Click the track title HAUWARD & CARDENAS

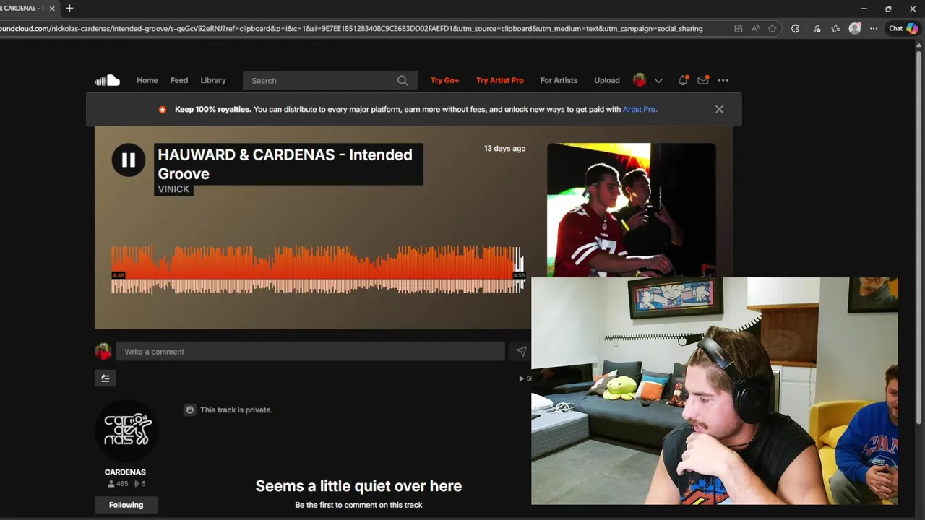click(x=285, y=164)
